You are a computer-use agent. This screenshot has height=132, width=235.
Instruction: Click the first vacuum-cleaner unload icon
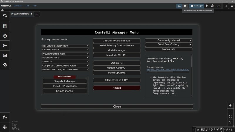207,6
